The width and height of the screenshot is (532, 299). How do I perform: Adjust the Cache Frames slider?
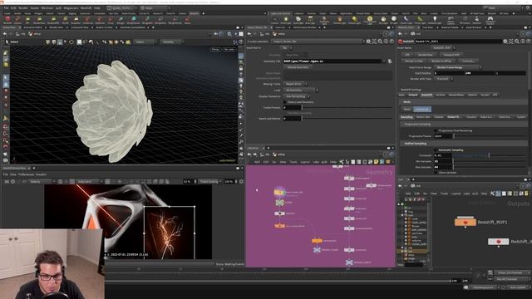coord(347,108)
